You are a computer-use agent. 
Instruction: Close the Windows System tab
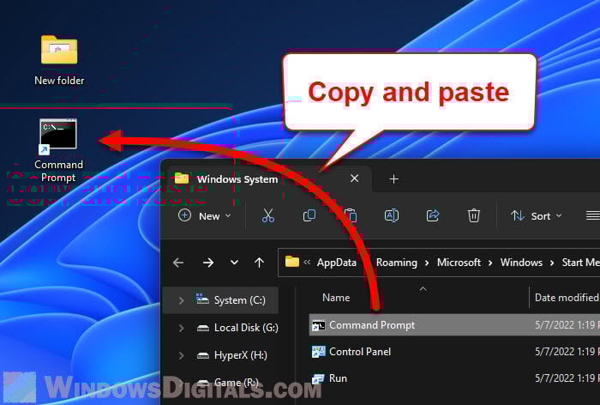coord(354,178)
